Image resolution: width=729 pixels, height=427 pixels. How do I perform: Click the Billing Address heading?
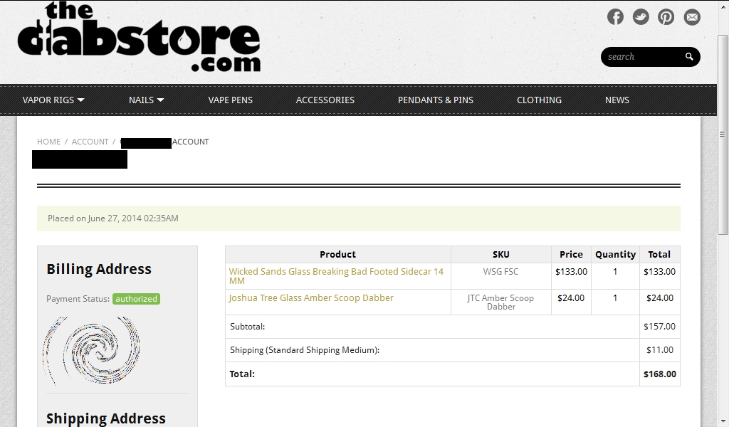[x=99, y=269]
